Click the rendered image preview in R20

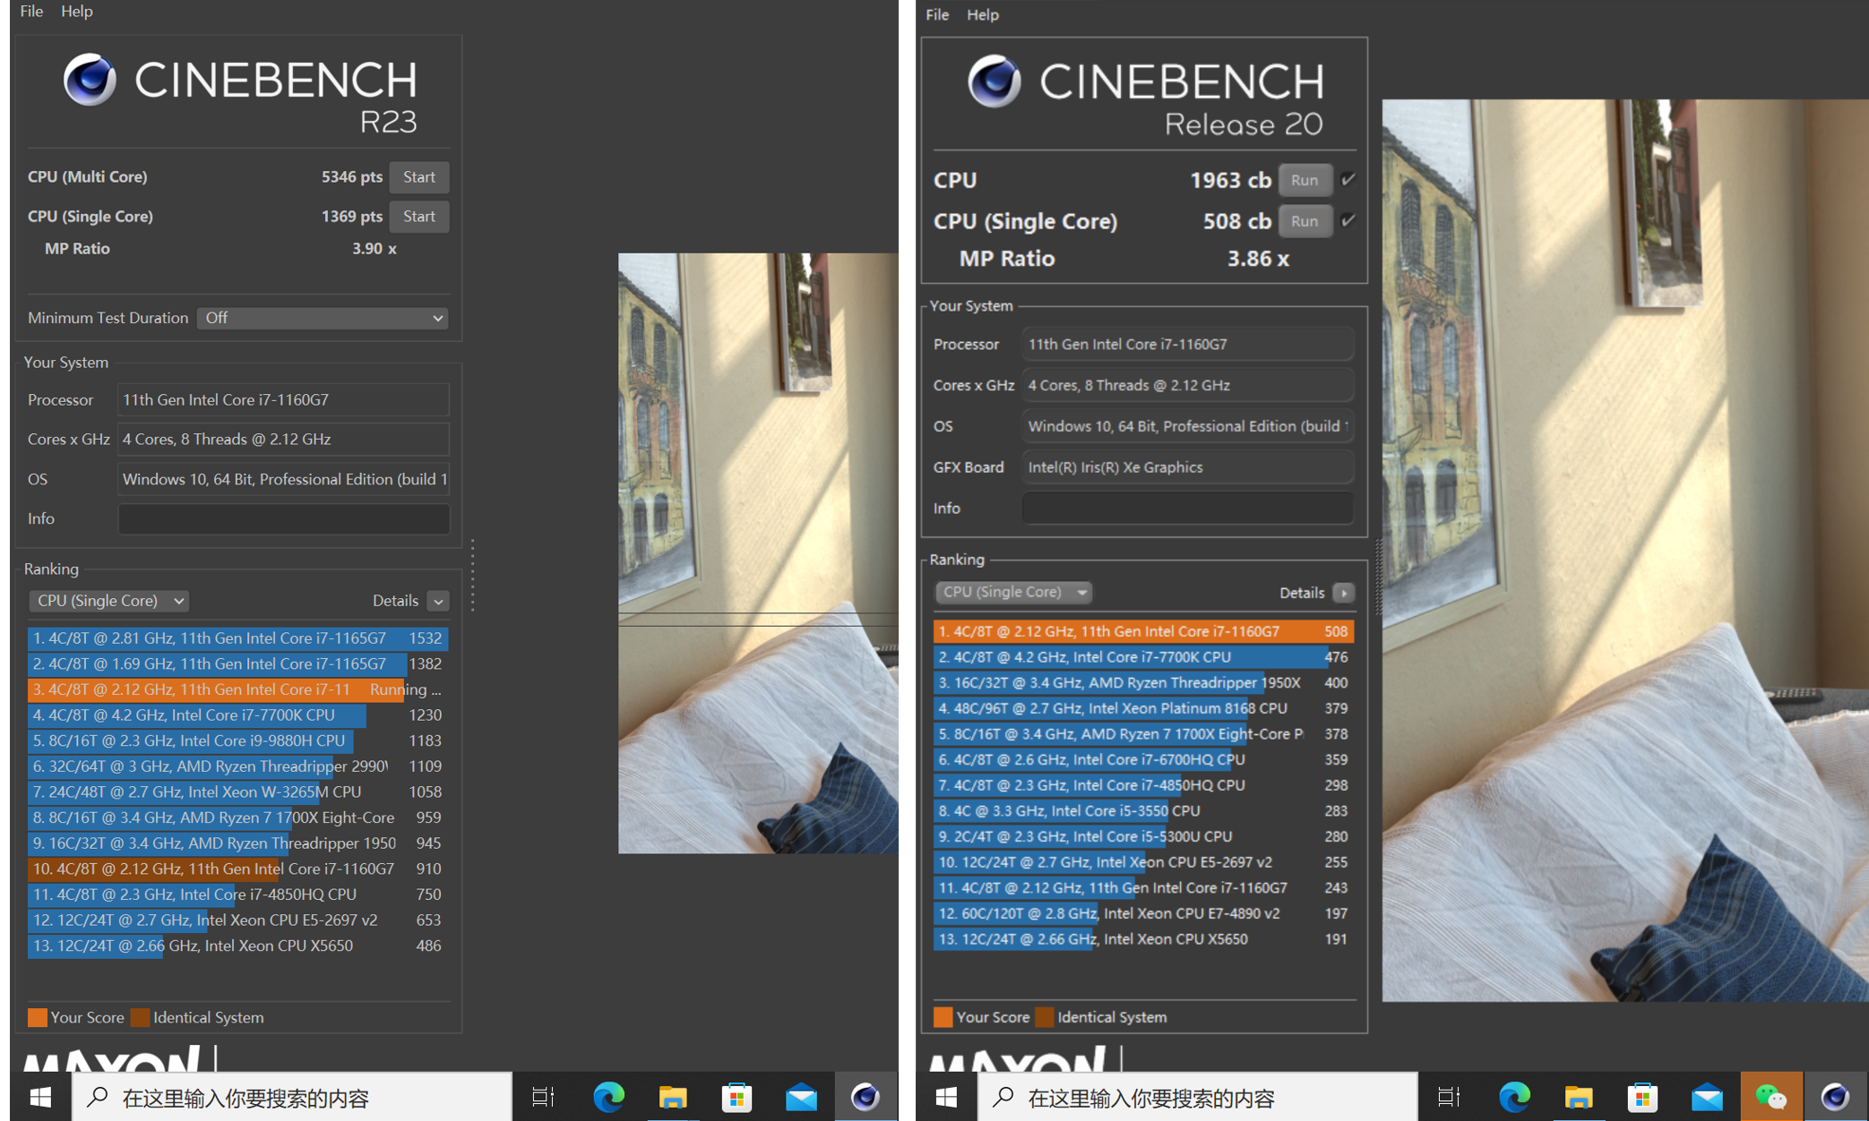1625,550
